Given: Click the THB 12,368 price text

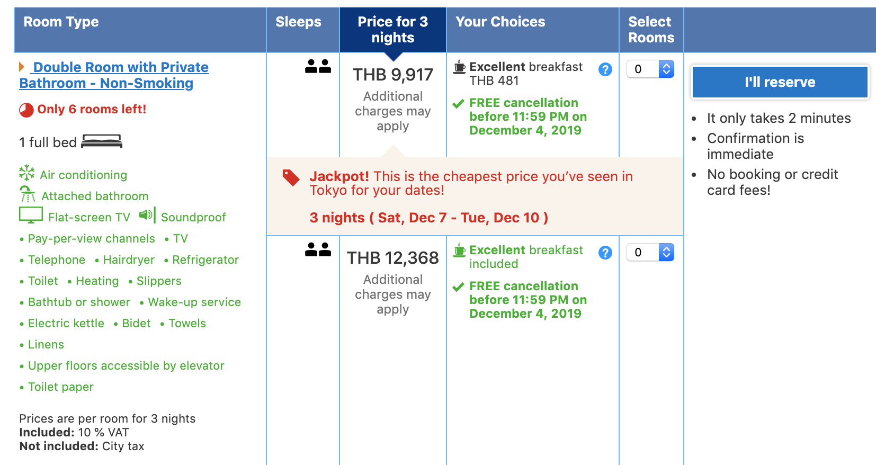Looking at the screenshot, I should (392, 258).
